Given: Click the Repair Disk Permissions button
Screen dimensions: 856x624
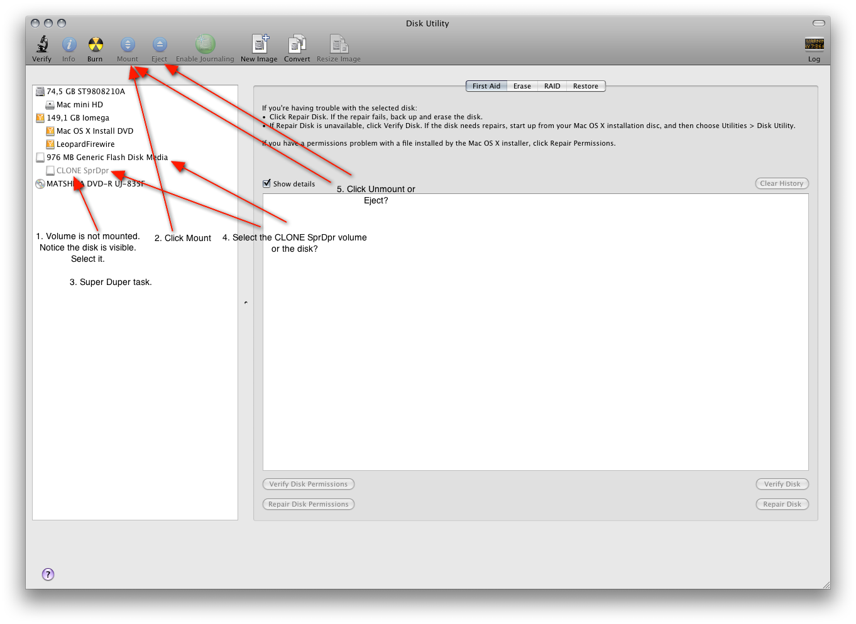Looking at the screenshot, I should click(x=309, y=504).
